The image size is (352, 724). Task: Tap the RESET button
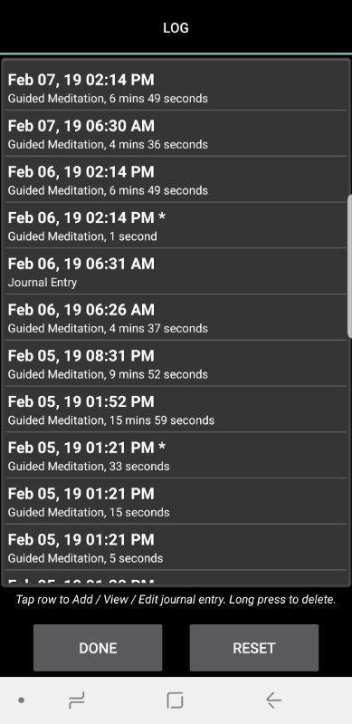253,648
